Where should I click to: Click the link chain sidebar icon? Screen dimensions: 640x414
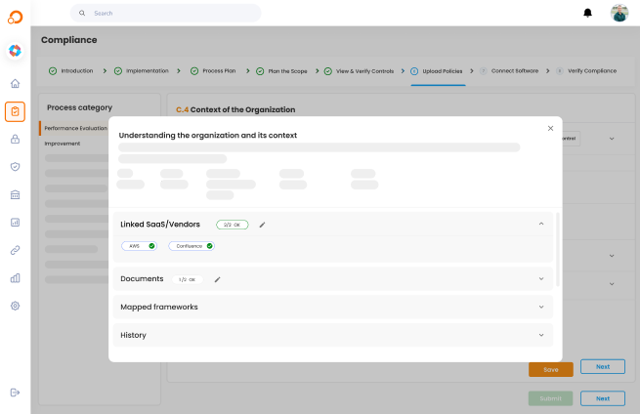click(x=15, y=250)
